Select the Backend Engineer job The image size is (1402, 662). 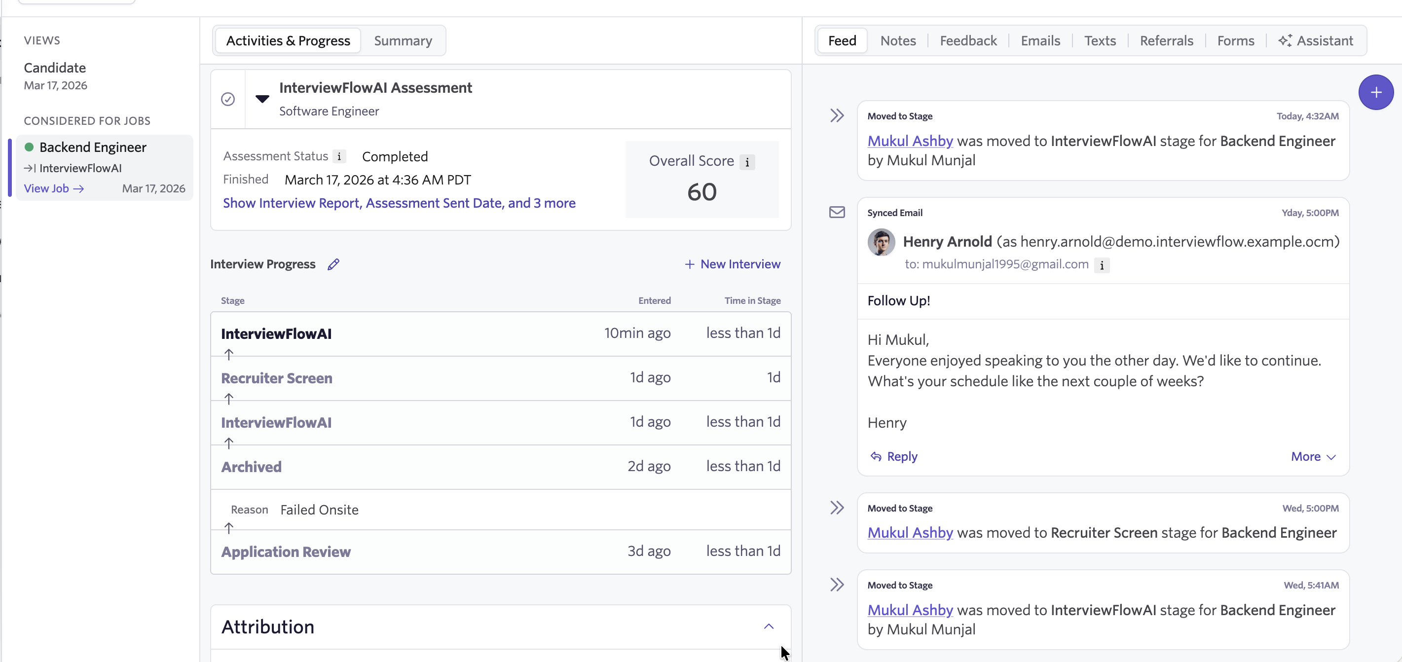(x=104, y=168)
